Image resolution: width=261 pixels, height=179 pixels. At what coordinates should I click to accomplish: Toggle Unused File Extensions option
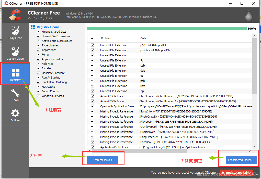(38, 36)
